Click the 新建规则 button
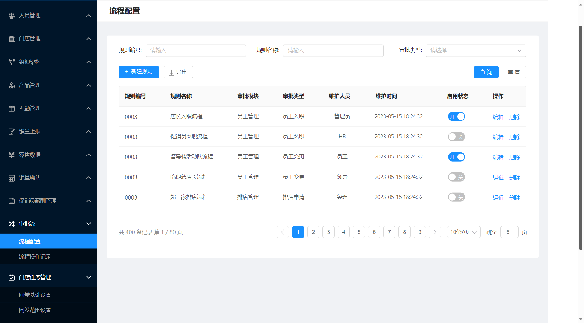 (139, 72)
